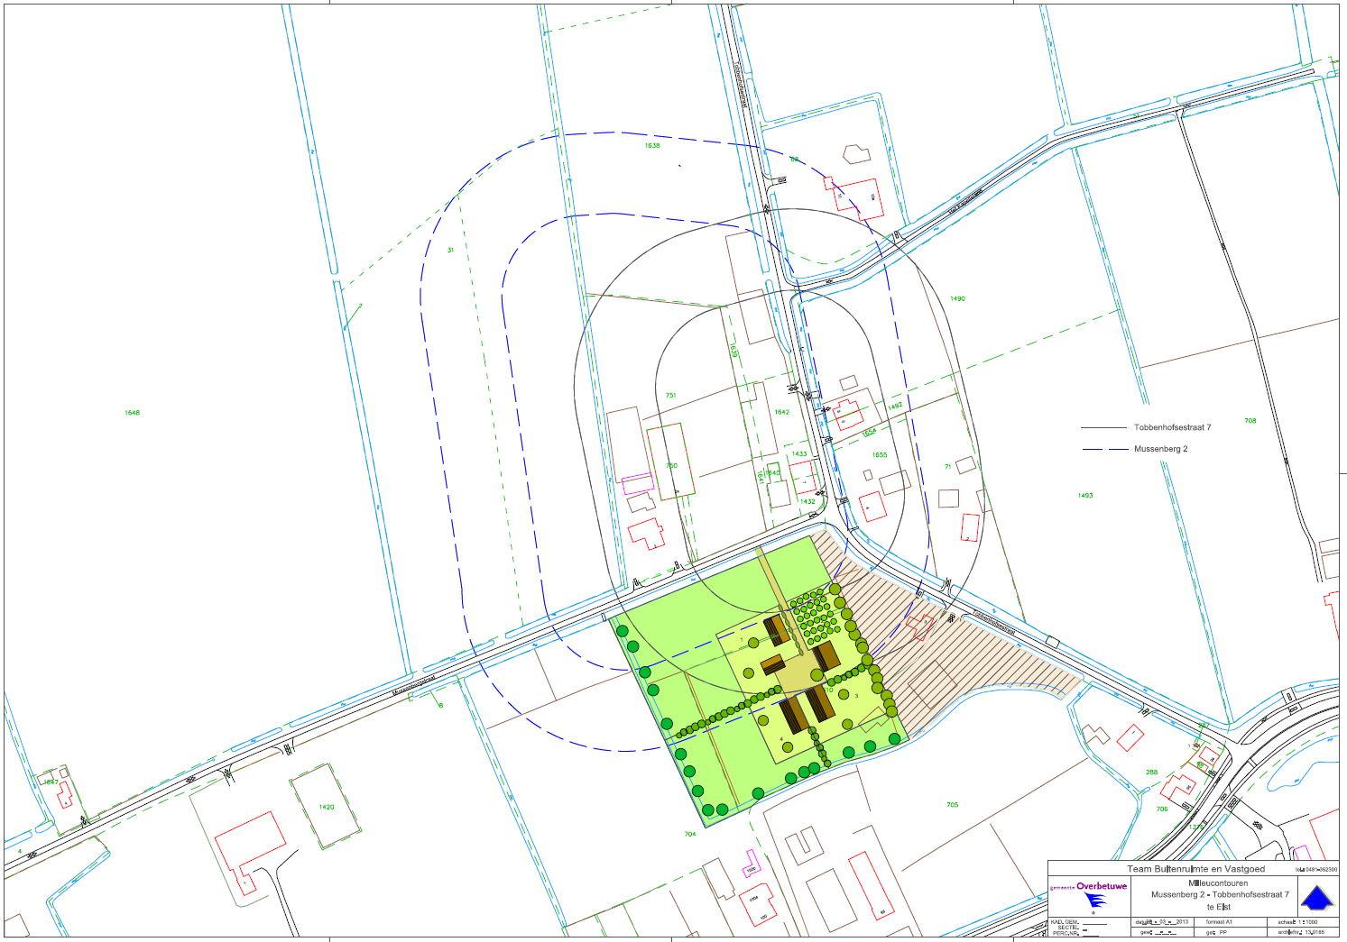Click parcel number 1638
Screen dimensions: 1347x942
[x=652, y=145]
